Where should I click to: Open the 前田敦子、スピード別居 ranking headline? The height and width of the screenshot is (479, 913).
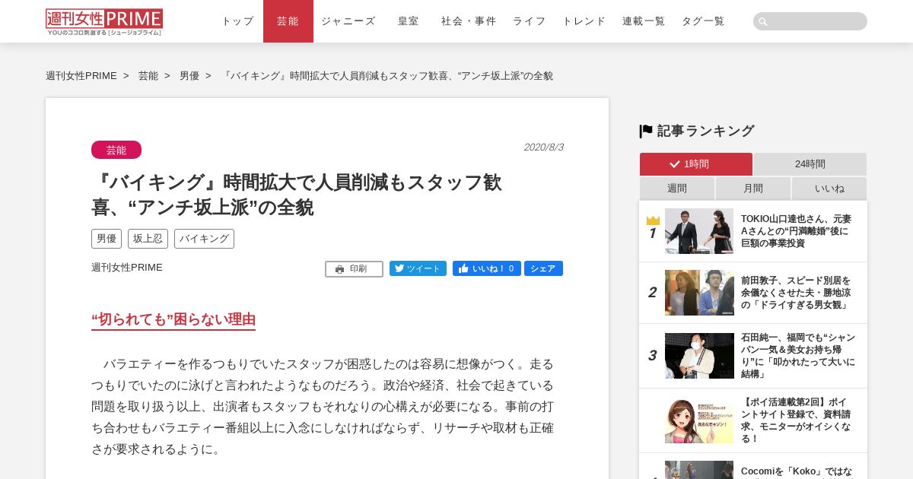coord(797,293)
